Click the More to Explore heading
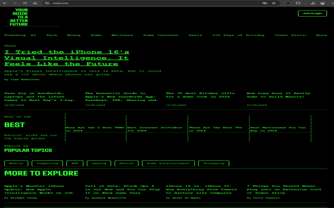Image resolution: width=334 pixels, height=208 pixels. click(41, 173)
